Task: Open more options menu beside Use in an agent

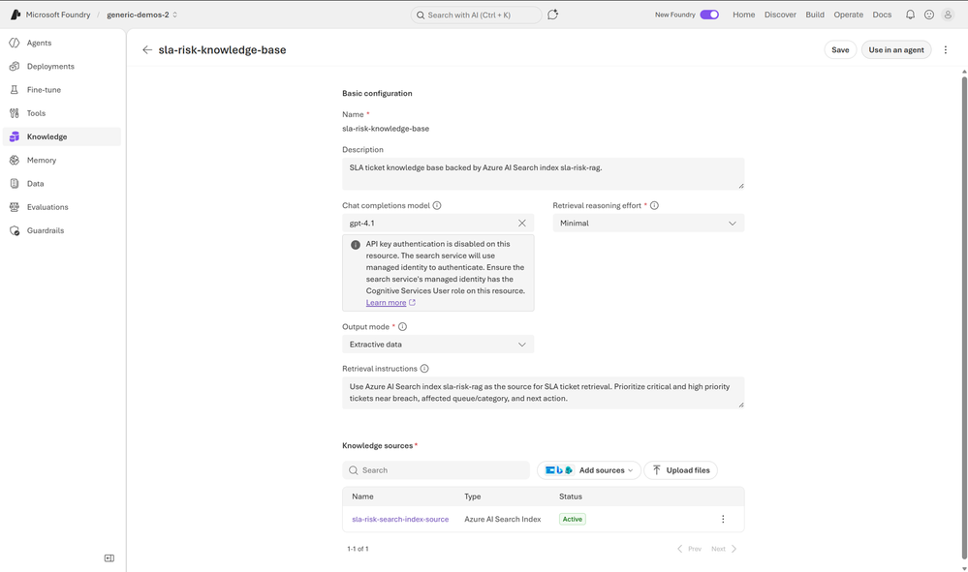Action: tap(945, 50)
